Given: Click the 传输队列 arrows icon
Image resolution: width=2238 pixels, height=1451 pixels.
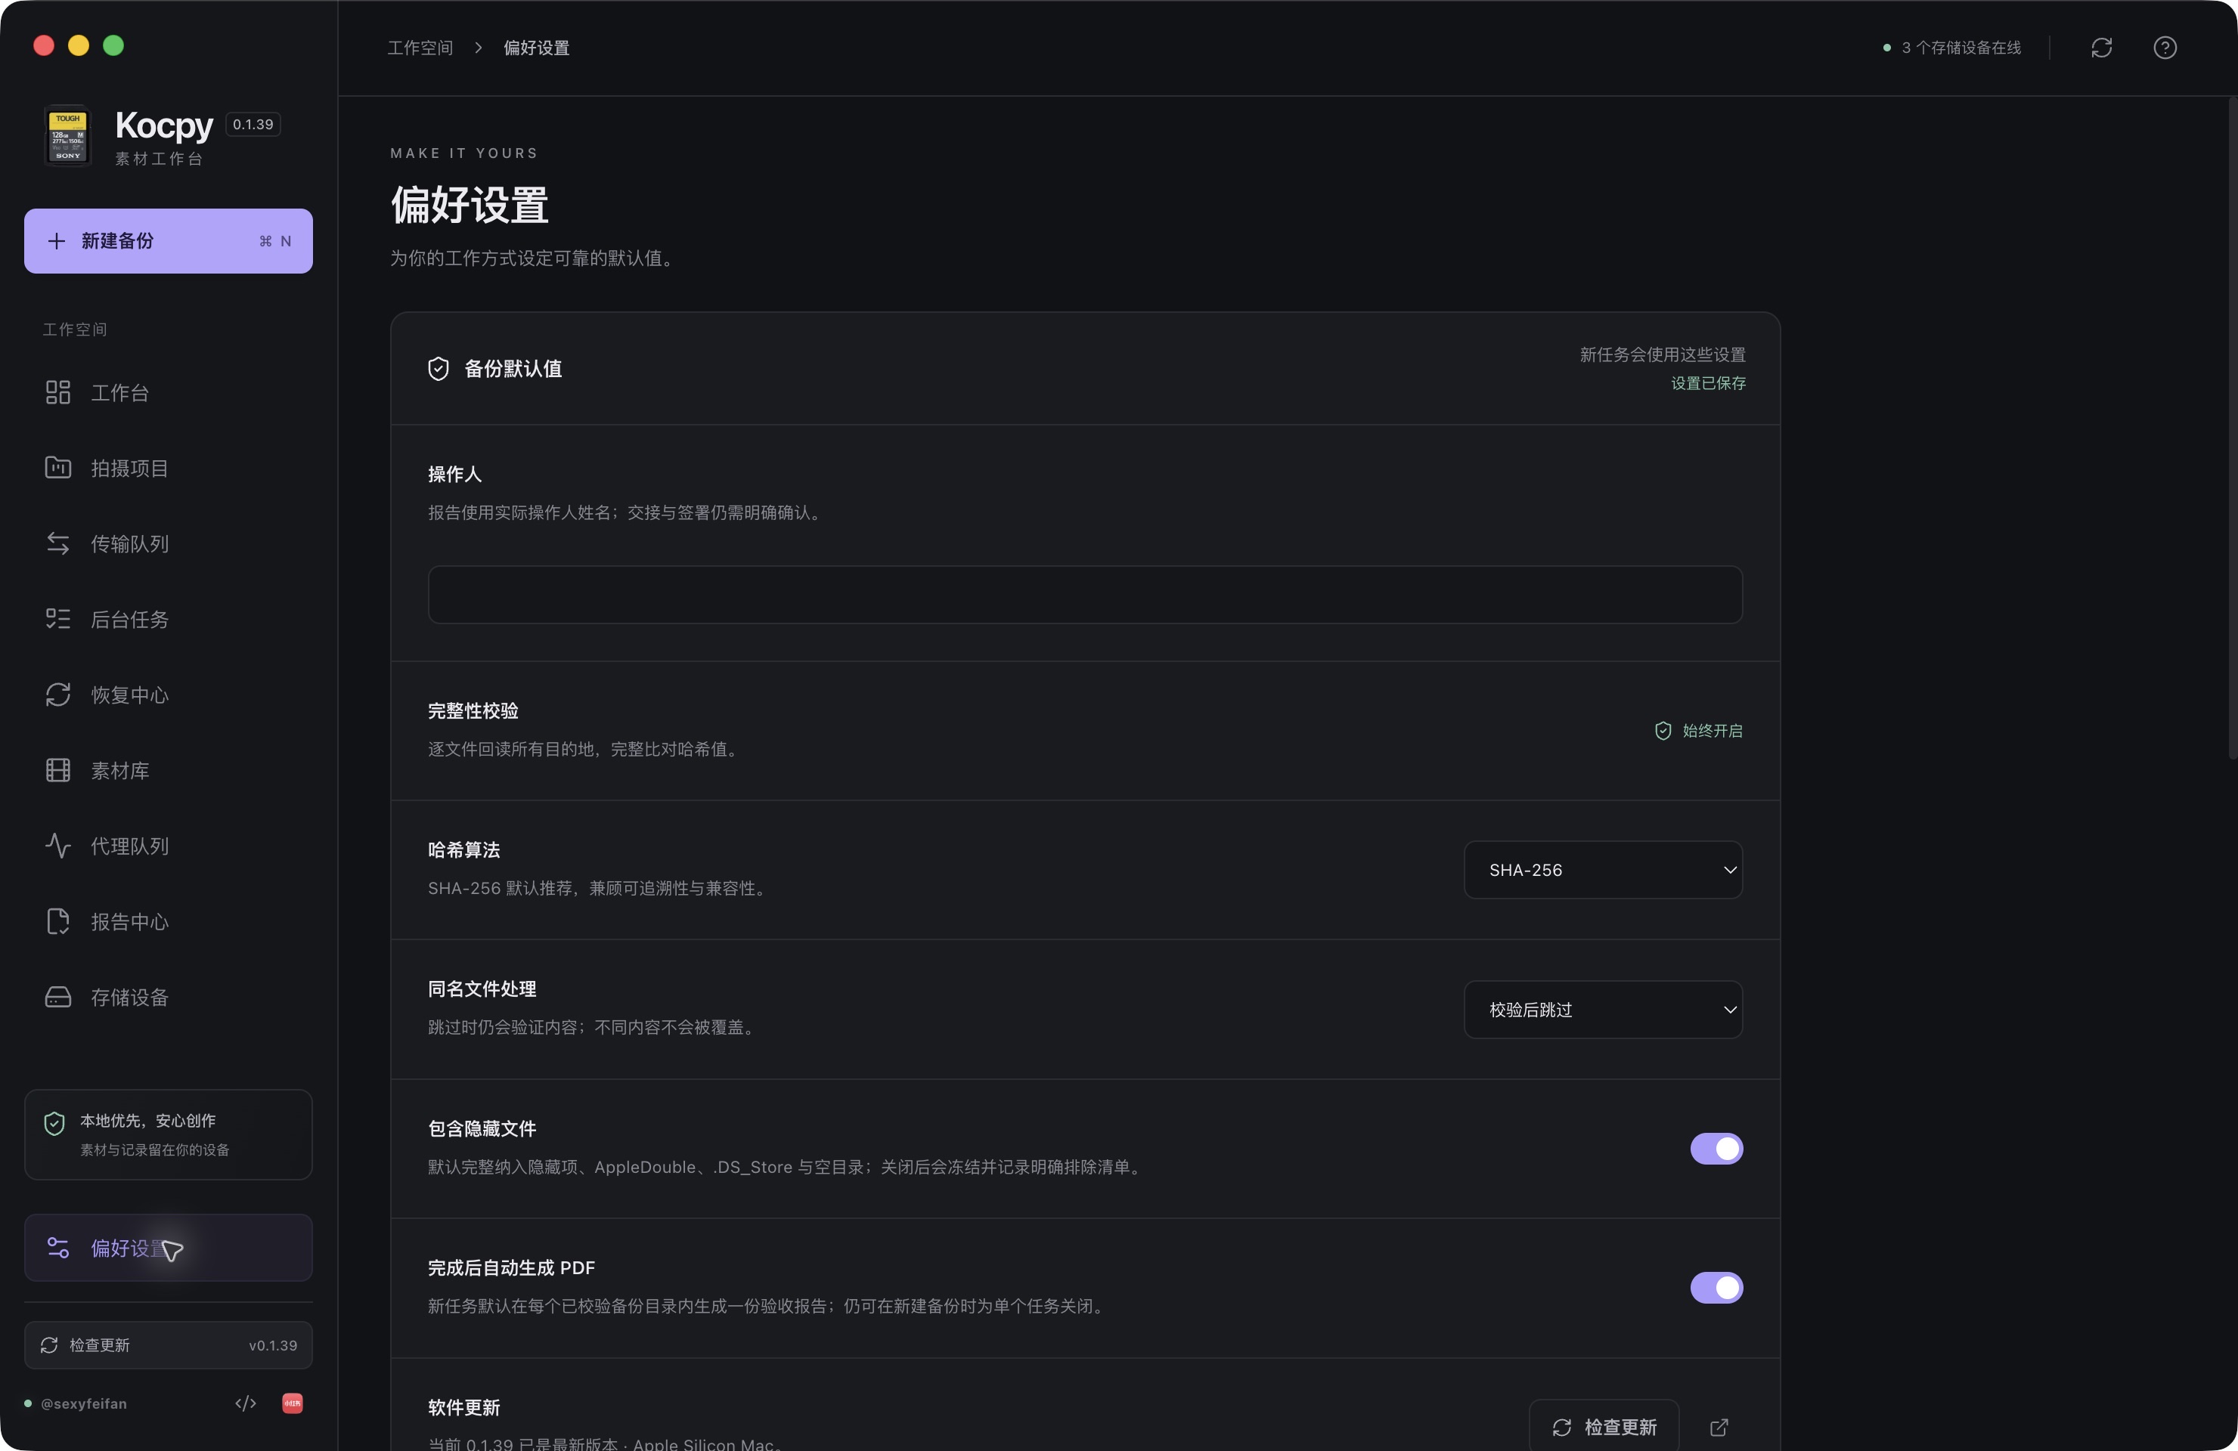Looking at the screenshot, I should click(x=58, y=543).
